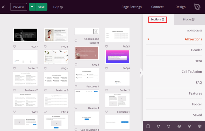
Task: Click the redo arrow icon
Action: (158, 126)
